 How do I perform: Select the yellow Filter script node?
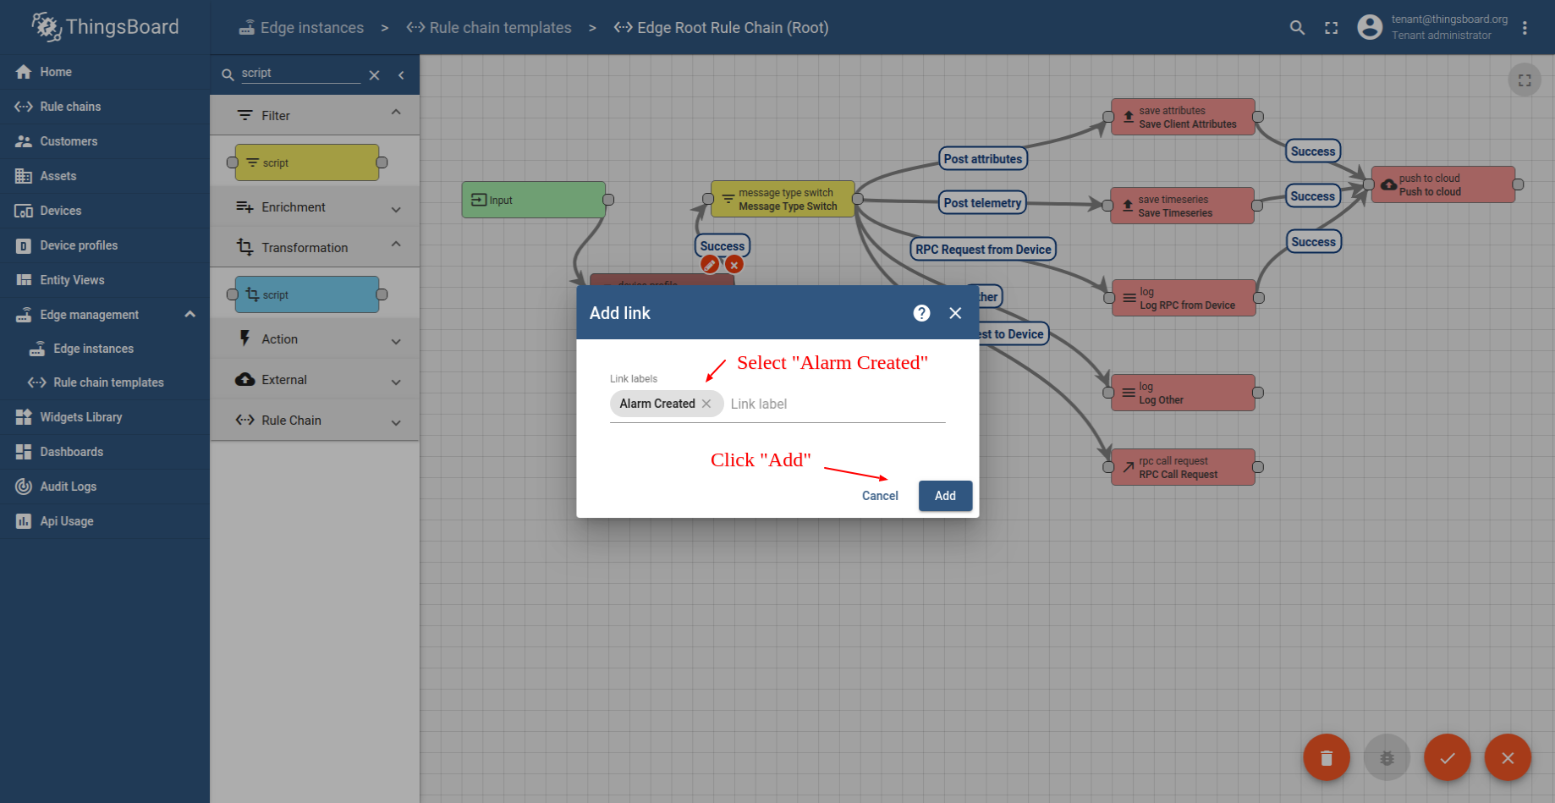coord(307,162)
